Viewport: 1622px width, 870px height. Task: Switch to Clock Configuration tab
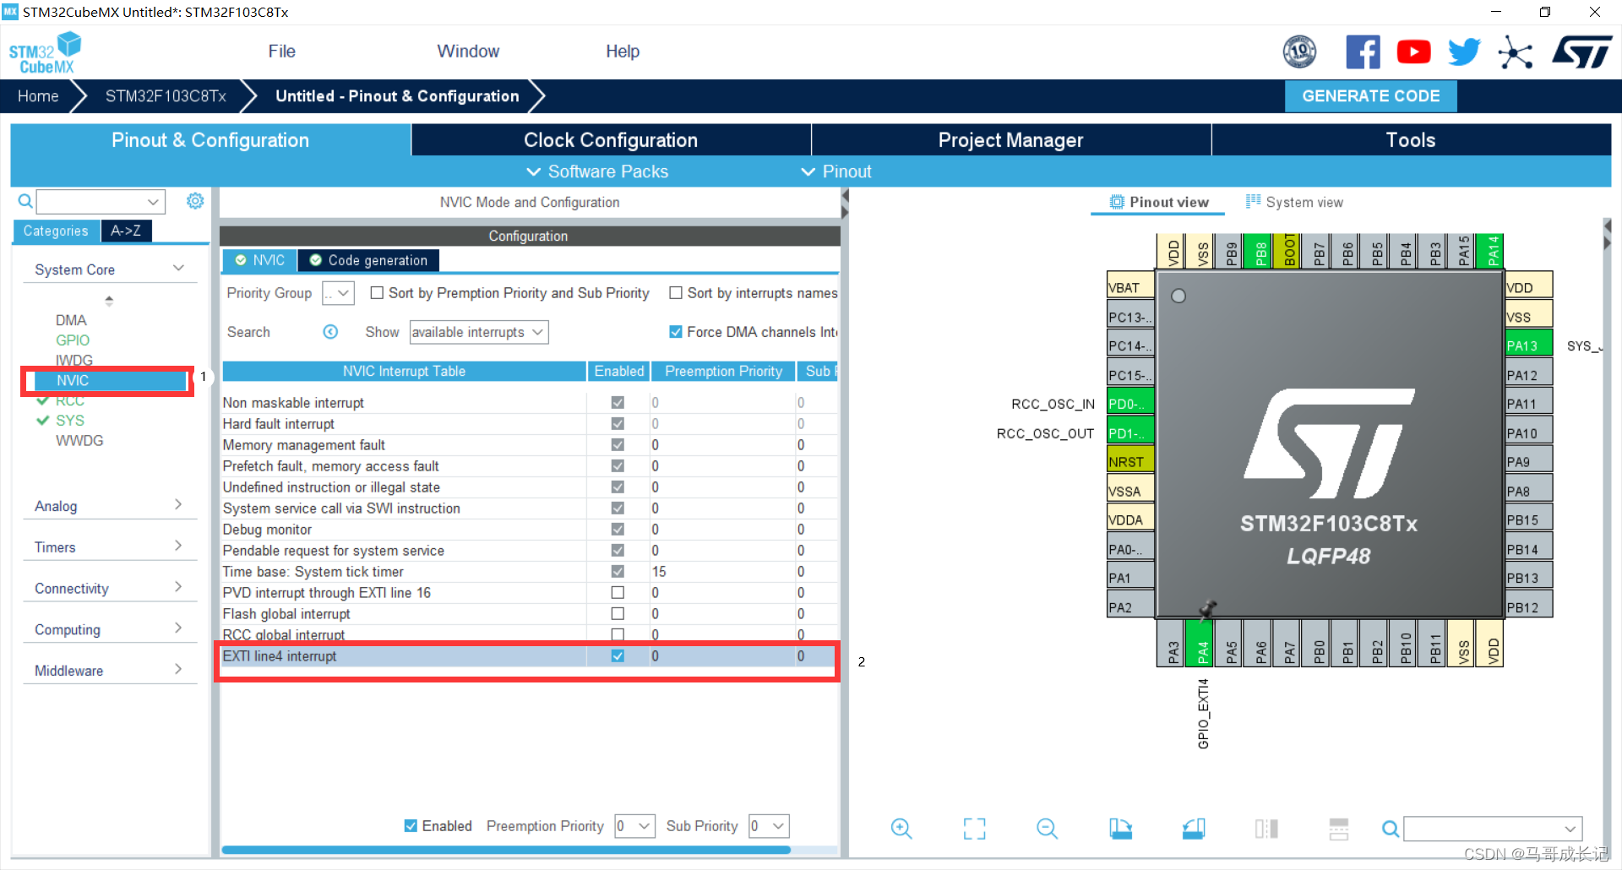coord(611,140)
